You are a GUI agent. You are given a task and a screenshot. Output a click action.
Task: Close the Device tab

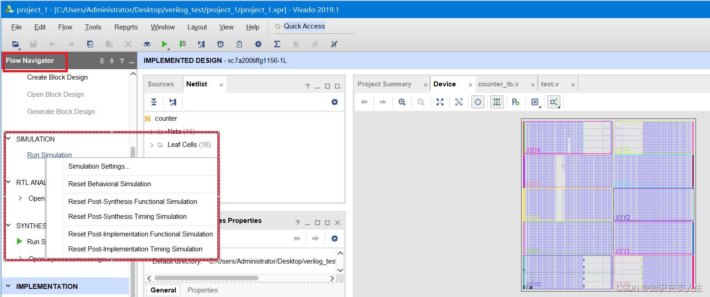click(470, 85)
